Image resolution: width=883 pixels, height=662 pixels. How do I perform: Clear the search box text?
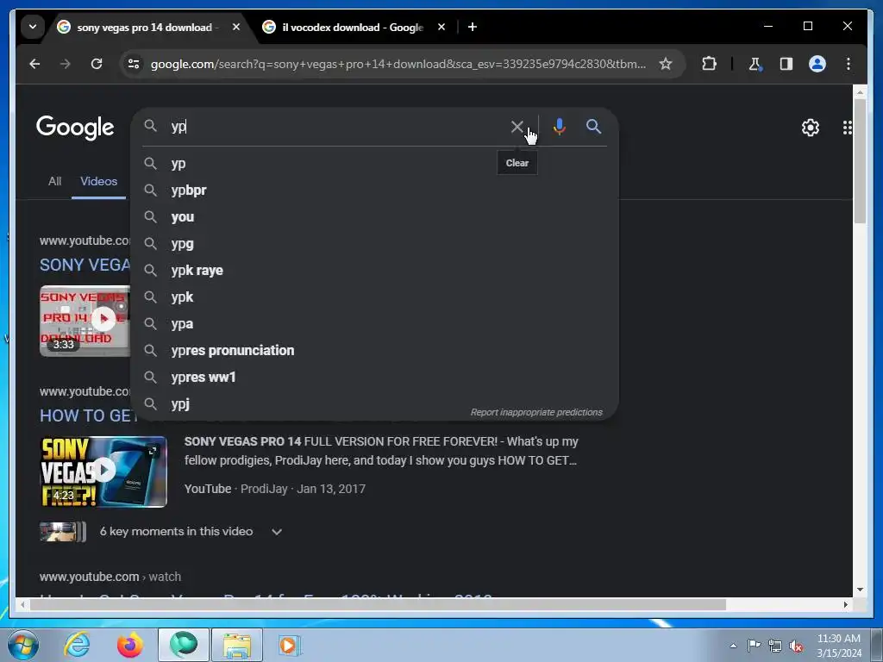(x=517, y=127)
